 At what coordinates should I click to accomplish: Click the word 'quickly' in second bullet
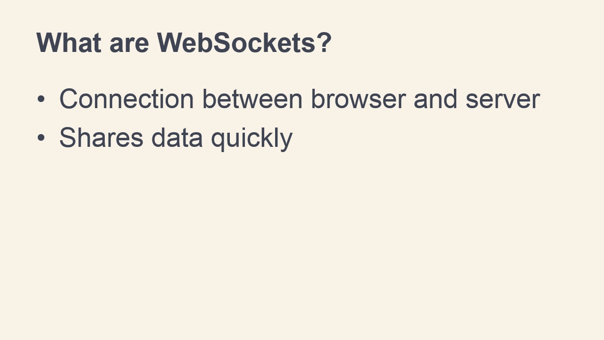252,139
